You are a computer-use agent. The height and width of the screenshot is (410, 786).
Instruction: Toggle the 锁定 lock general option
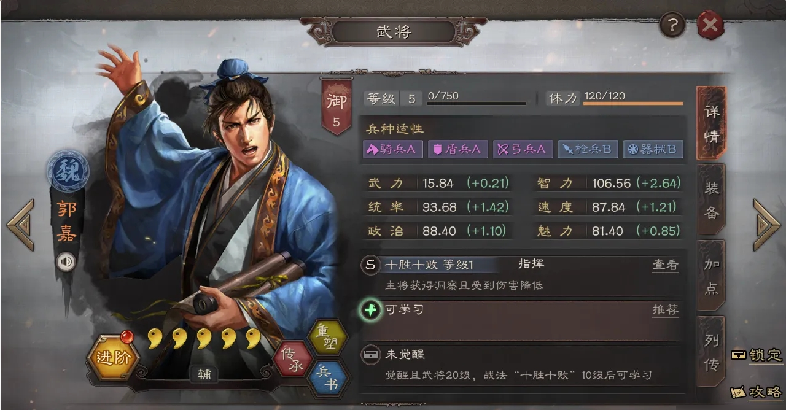coord(757,355)
